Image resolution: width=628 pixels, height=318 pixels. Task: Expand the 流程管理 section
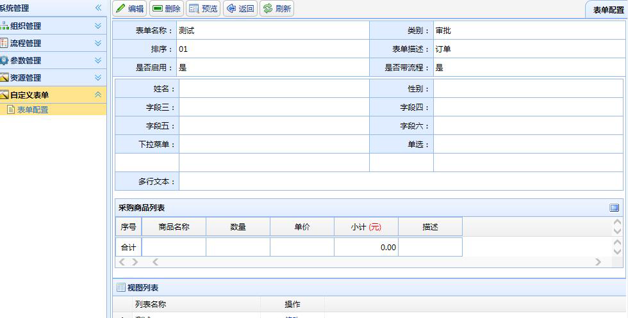tap(98, 43)
